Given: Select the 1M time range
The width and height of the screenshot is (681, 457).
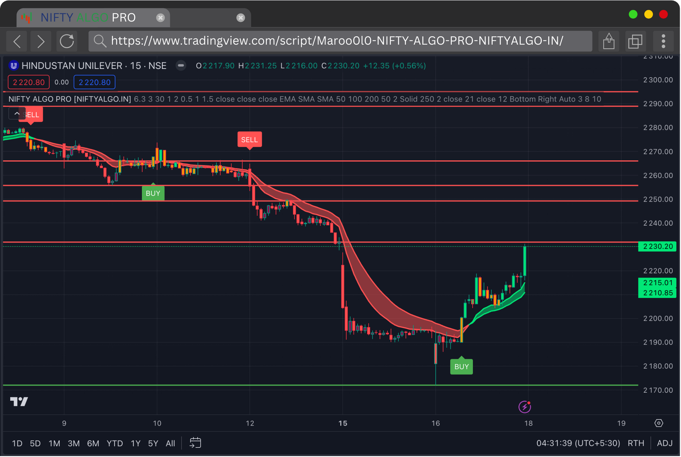Looking at the screenshot, I should coord(54,444).
